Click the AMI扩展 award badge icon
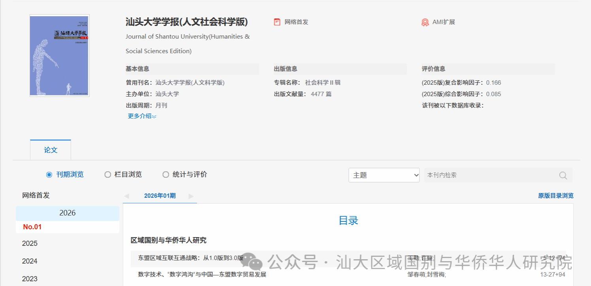Screen dimensions: 591x286 tap(425, 22)
